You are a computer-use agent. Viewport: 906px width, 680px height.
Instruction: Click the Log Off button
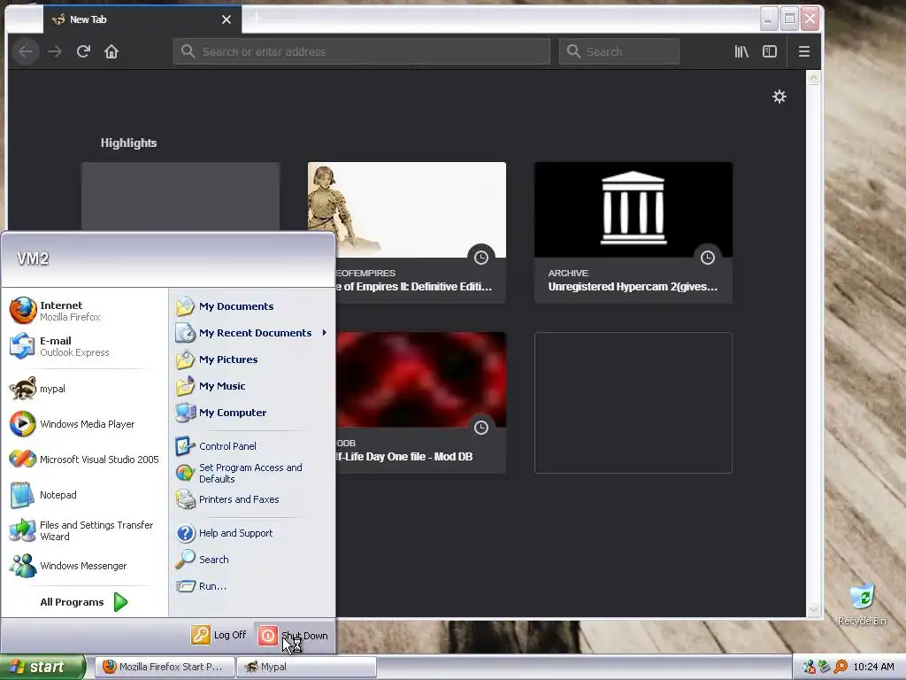coord(219,635)
